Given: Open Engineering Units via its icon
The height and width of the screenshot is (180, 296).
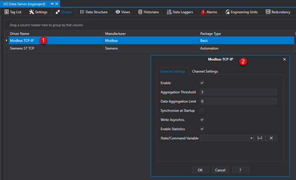Looking at the screenshot, I should click(227, 12).
